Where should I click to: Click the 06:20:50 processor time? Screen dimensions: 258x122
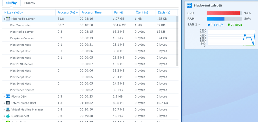(86, 109)
